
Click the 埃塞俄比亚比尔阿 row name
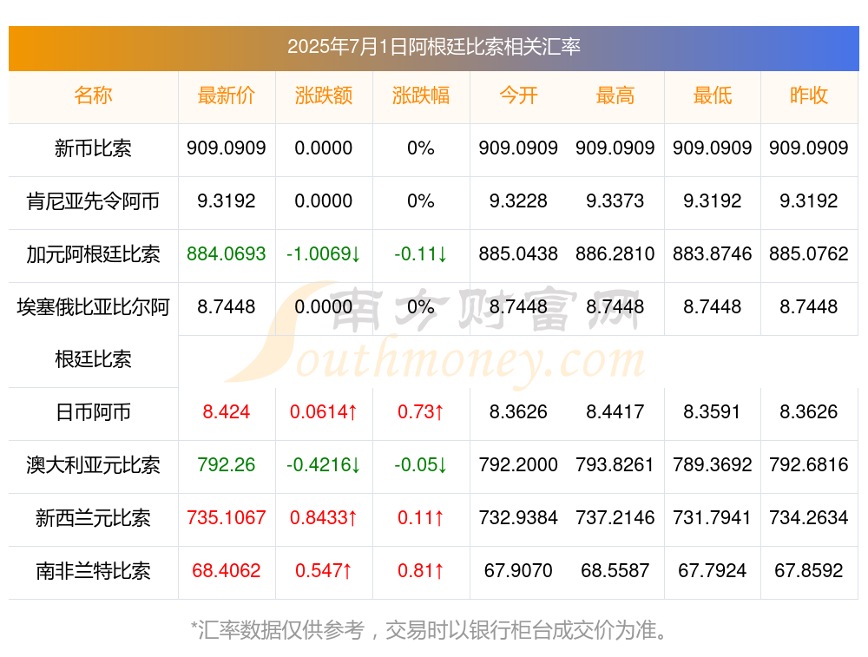93,306
